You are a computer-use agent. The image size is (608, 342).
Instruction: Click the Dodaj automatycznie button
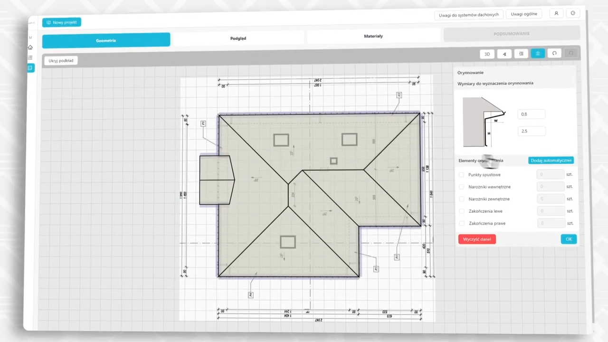coord(551,161)
